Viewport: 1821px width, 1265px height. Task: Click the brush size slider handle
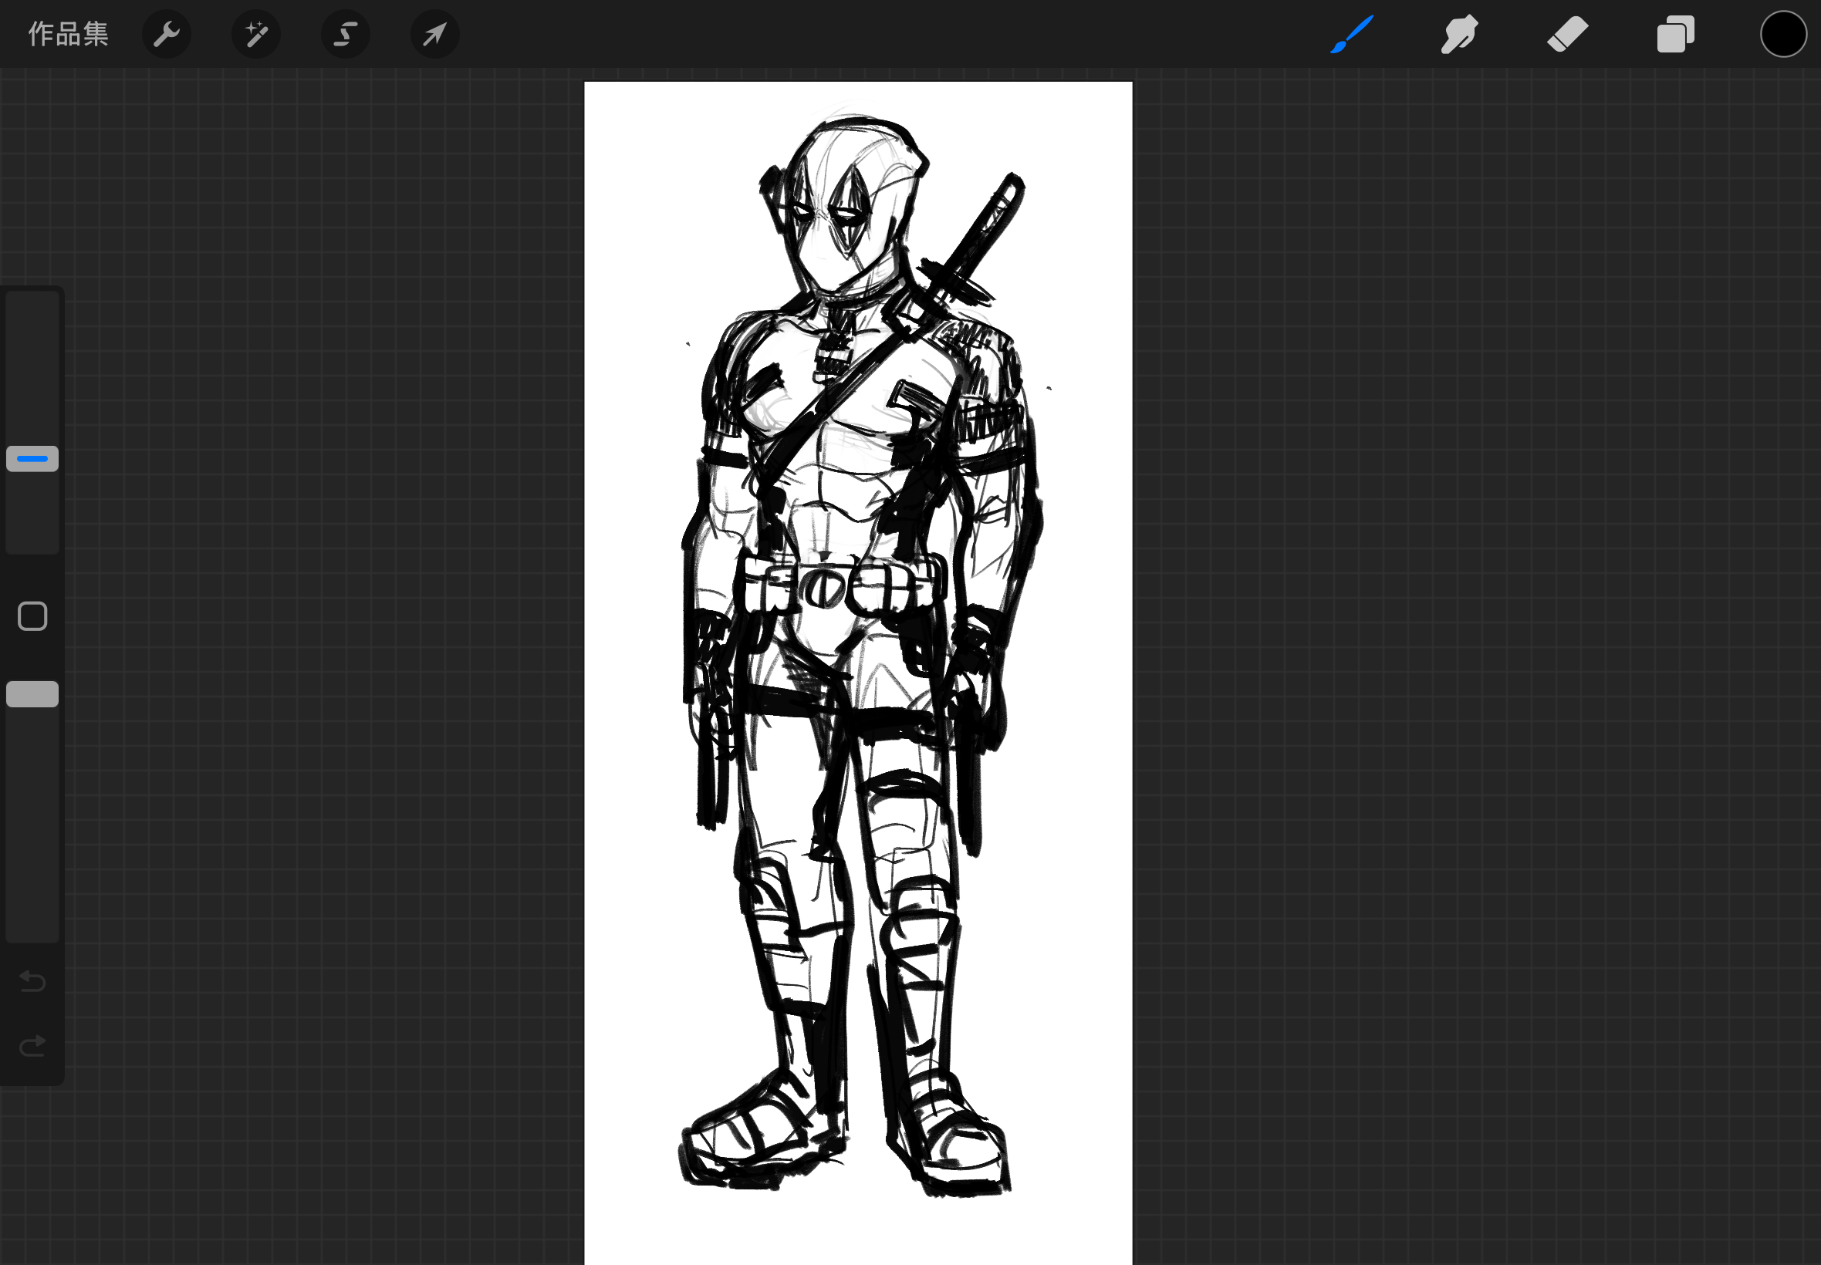(32, 459)
